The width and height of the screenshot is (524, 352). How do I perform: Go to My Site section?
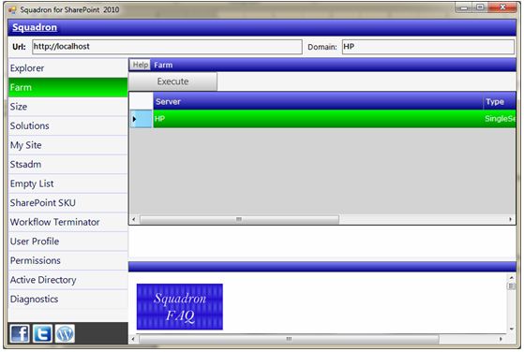tap(67, 145)
